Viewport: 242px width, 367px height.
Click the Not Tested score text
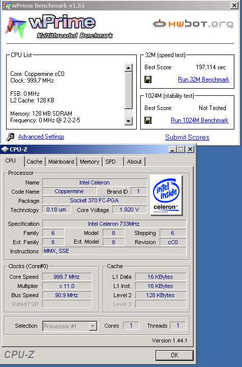213,108
